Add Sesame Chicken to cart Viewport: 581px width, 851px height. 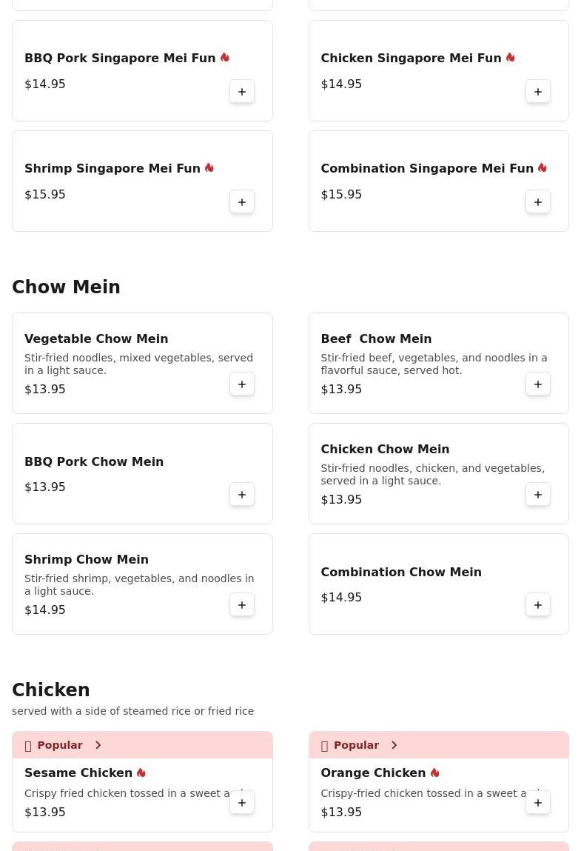(242, 803)
